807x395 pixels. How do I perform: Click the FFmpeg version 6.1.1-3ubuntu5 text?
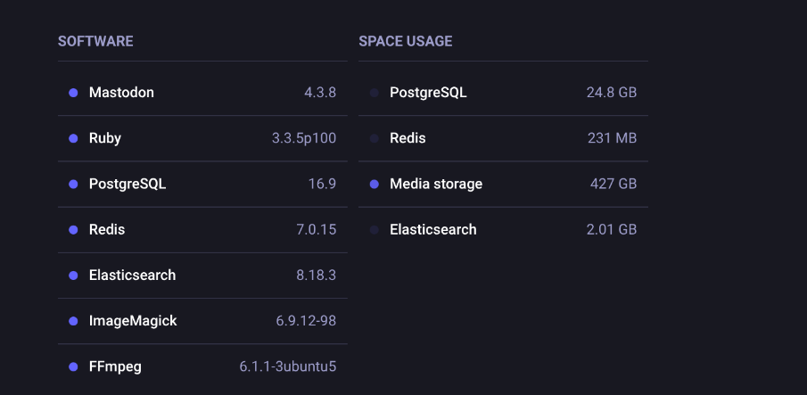point(288,366)
